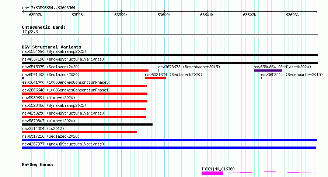328x177 pixels.
Task: Click the ruler's left arrowhead
Action: (x=23, y=12)
